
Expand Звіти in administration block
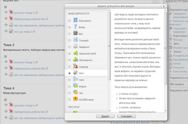pyautogui.click(x=171, y=44)
